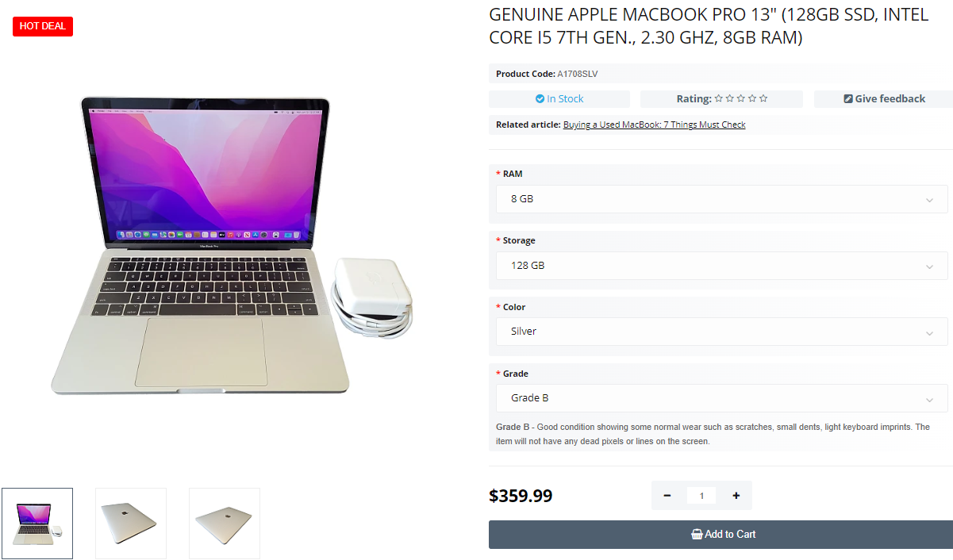Rate the product with the third star
This screenshot has width=953, height=560.
[x=740, y=99]
